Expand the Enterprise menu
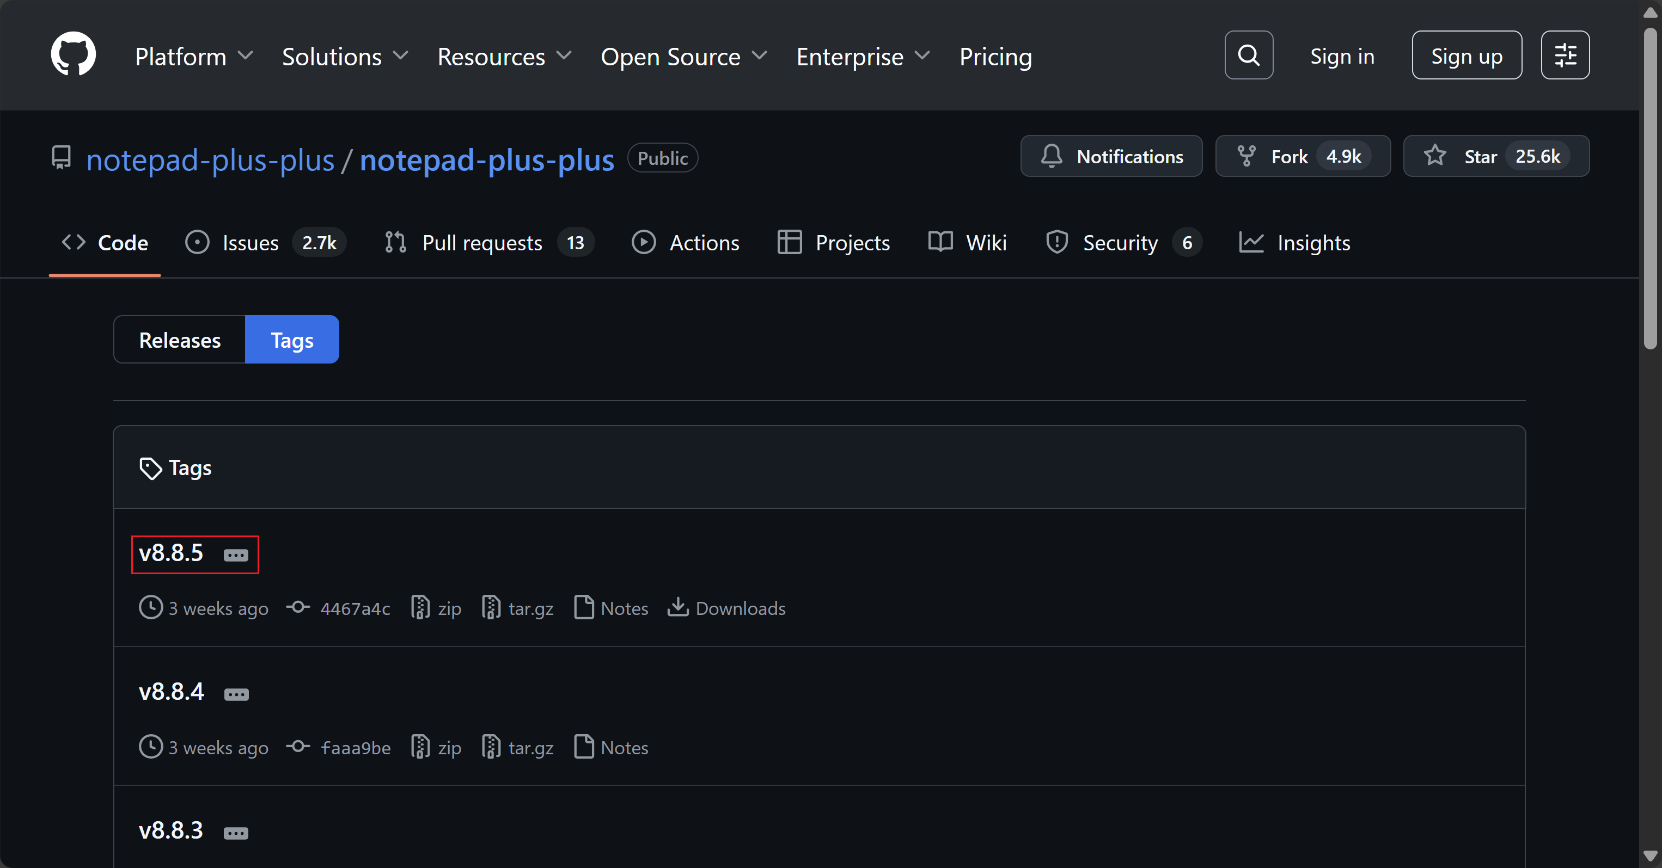Viewport: 1662px width, 868px height. pyautogui.click(x=863, y=57)
